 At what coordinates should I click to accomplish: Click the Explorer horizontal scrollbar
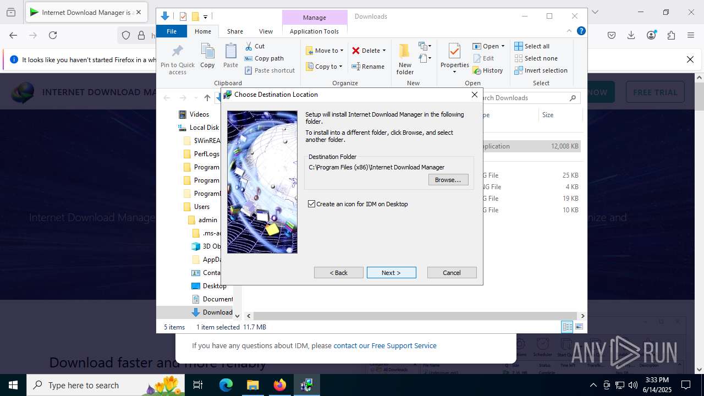pyautogui.click(x=415, y=316)
